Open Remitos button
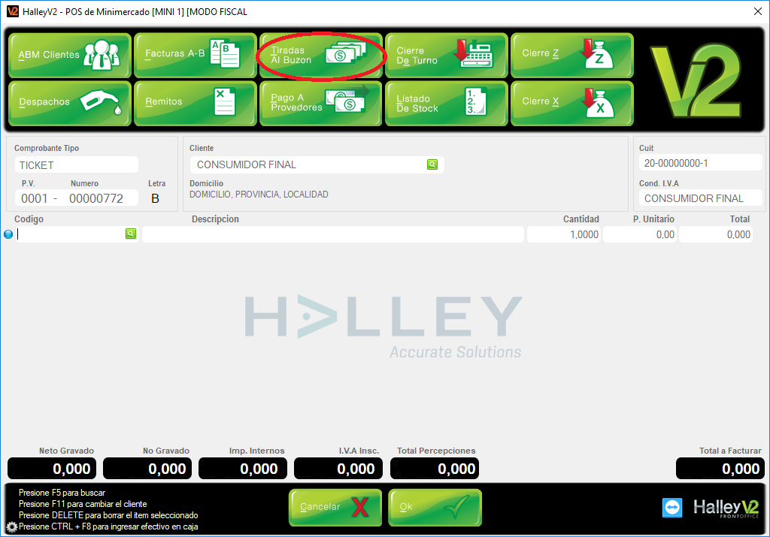 coord(196,103)
